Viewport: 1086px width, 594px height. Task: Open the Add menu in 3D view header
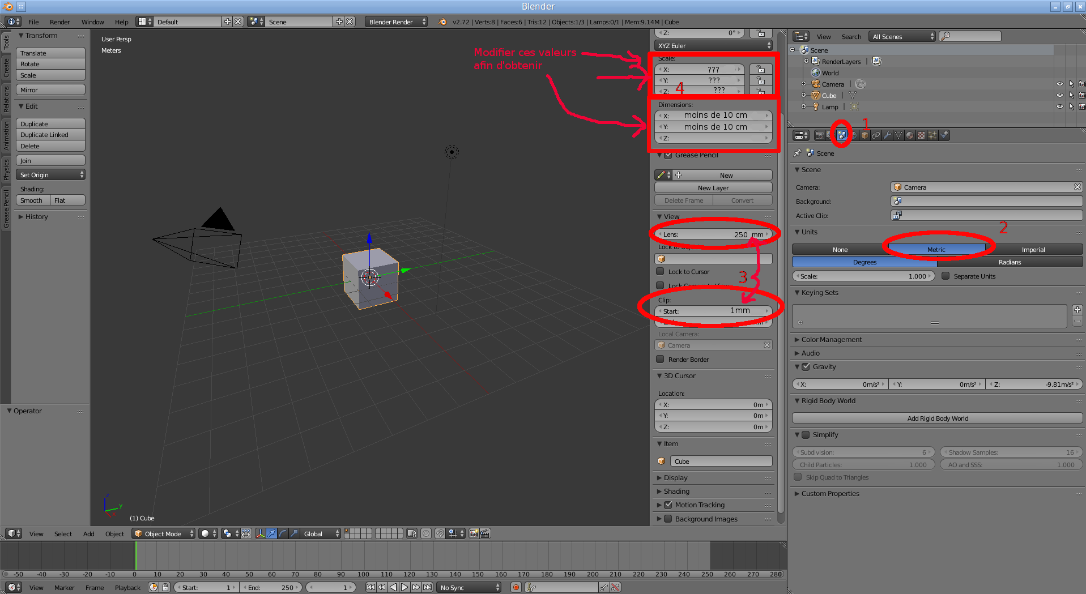[x=88, y=533]
